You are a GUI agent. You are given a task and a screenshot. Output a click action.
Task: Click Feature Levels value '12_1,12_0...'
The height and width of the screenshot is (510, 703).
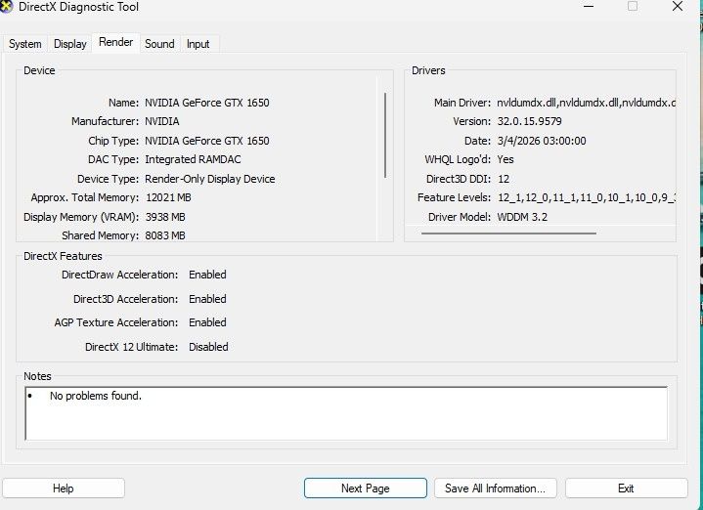click(587, 197)
